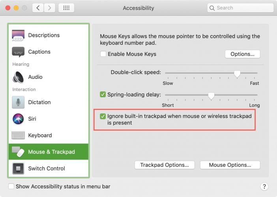
Task: Enable Show Accessibility status in menu bar
Action: (x=11, y=186)
